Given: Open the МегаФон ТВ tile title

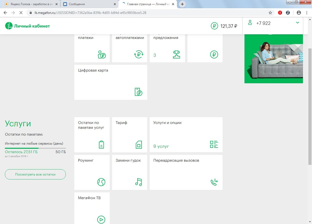Looking at the screenshot, I should (89, 198).
